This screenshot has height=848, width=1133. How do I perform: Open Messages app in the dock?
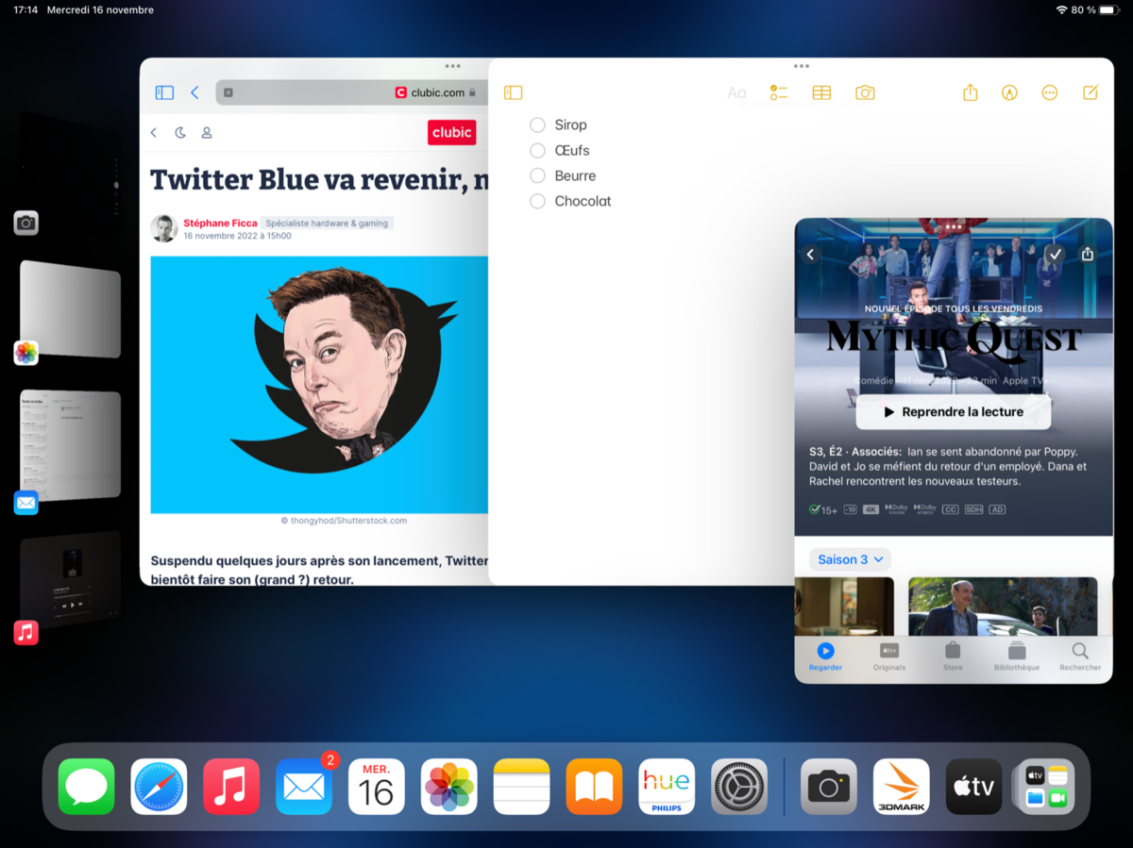pyautogui.click(x=86, y=787)
